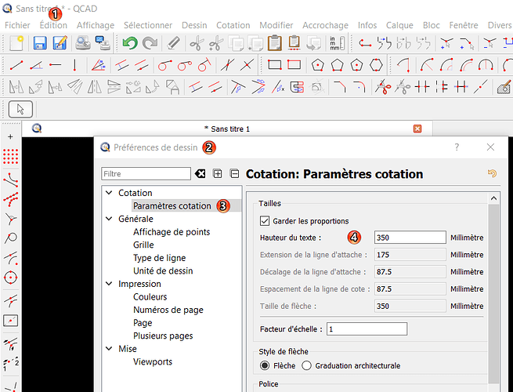Select the circle center snap icon

tap(10, 278)
